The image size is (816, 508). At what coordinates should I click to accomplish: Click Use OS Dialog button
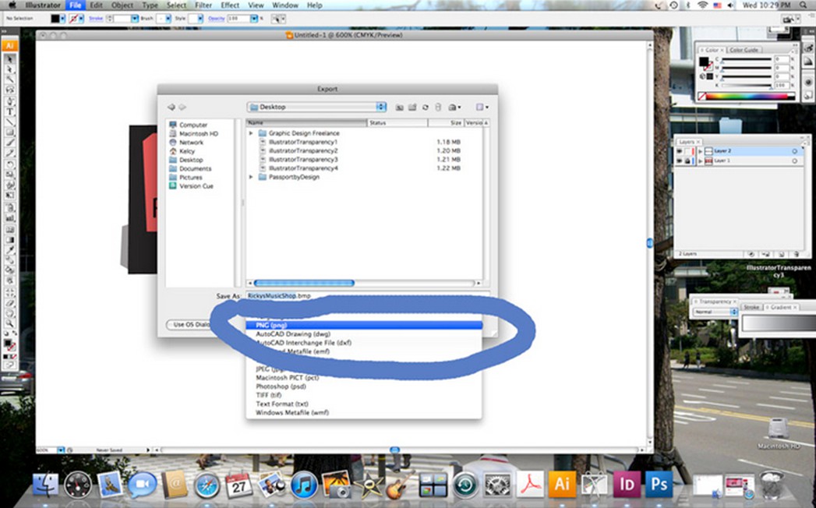190,324
